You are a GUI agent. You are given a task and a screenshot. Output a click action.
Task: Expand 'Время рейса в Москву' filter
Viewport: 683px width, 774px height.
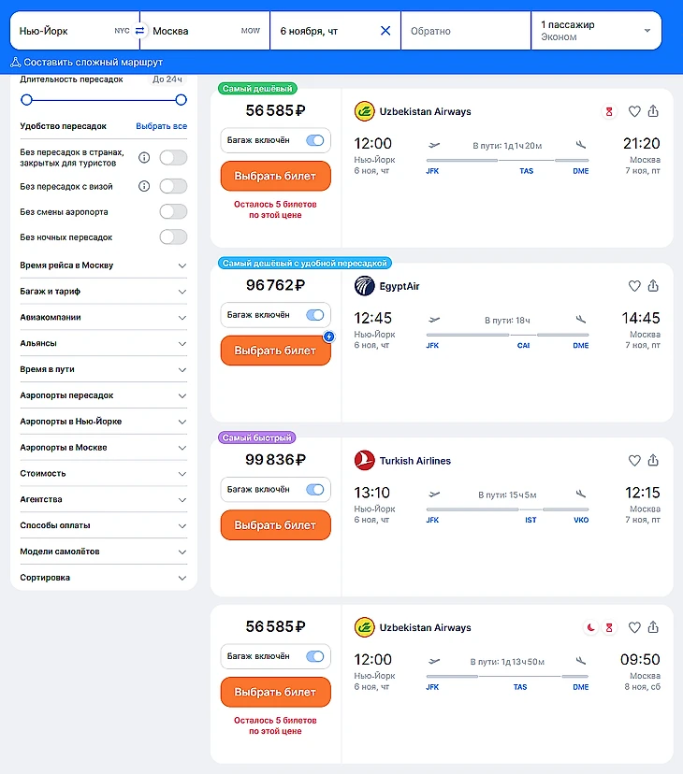click(103, 265)
